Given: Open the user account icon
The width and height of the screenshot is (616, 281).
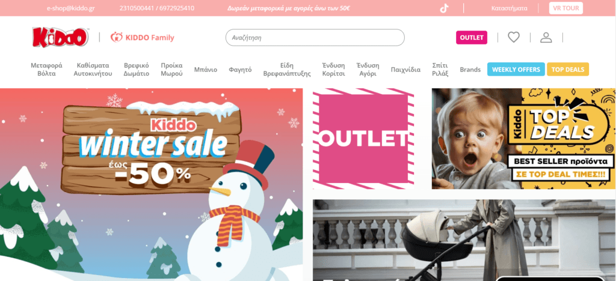Looking at the screenshot, I should click(x=546, y=38).
